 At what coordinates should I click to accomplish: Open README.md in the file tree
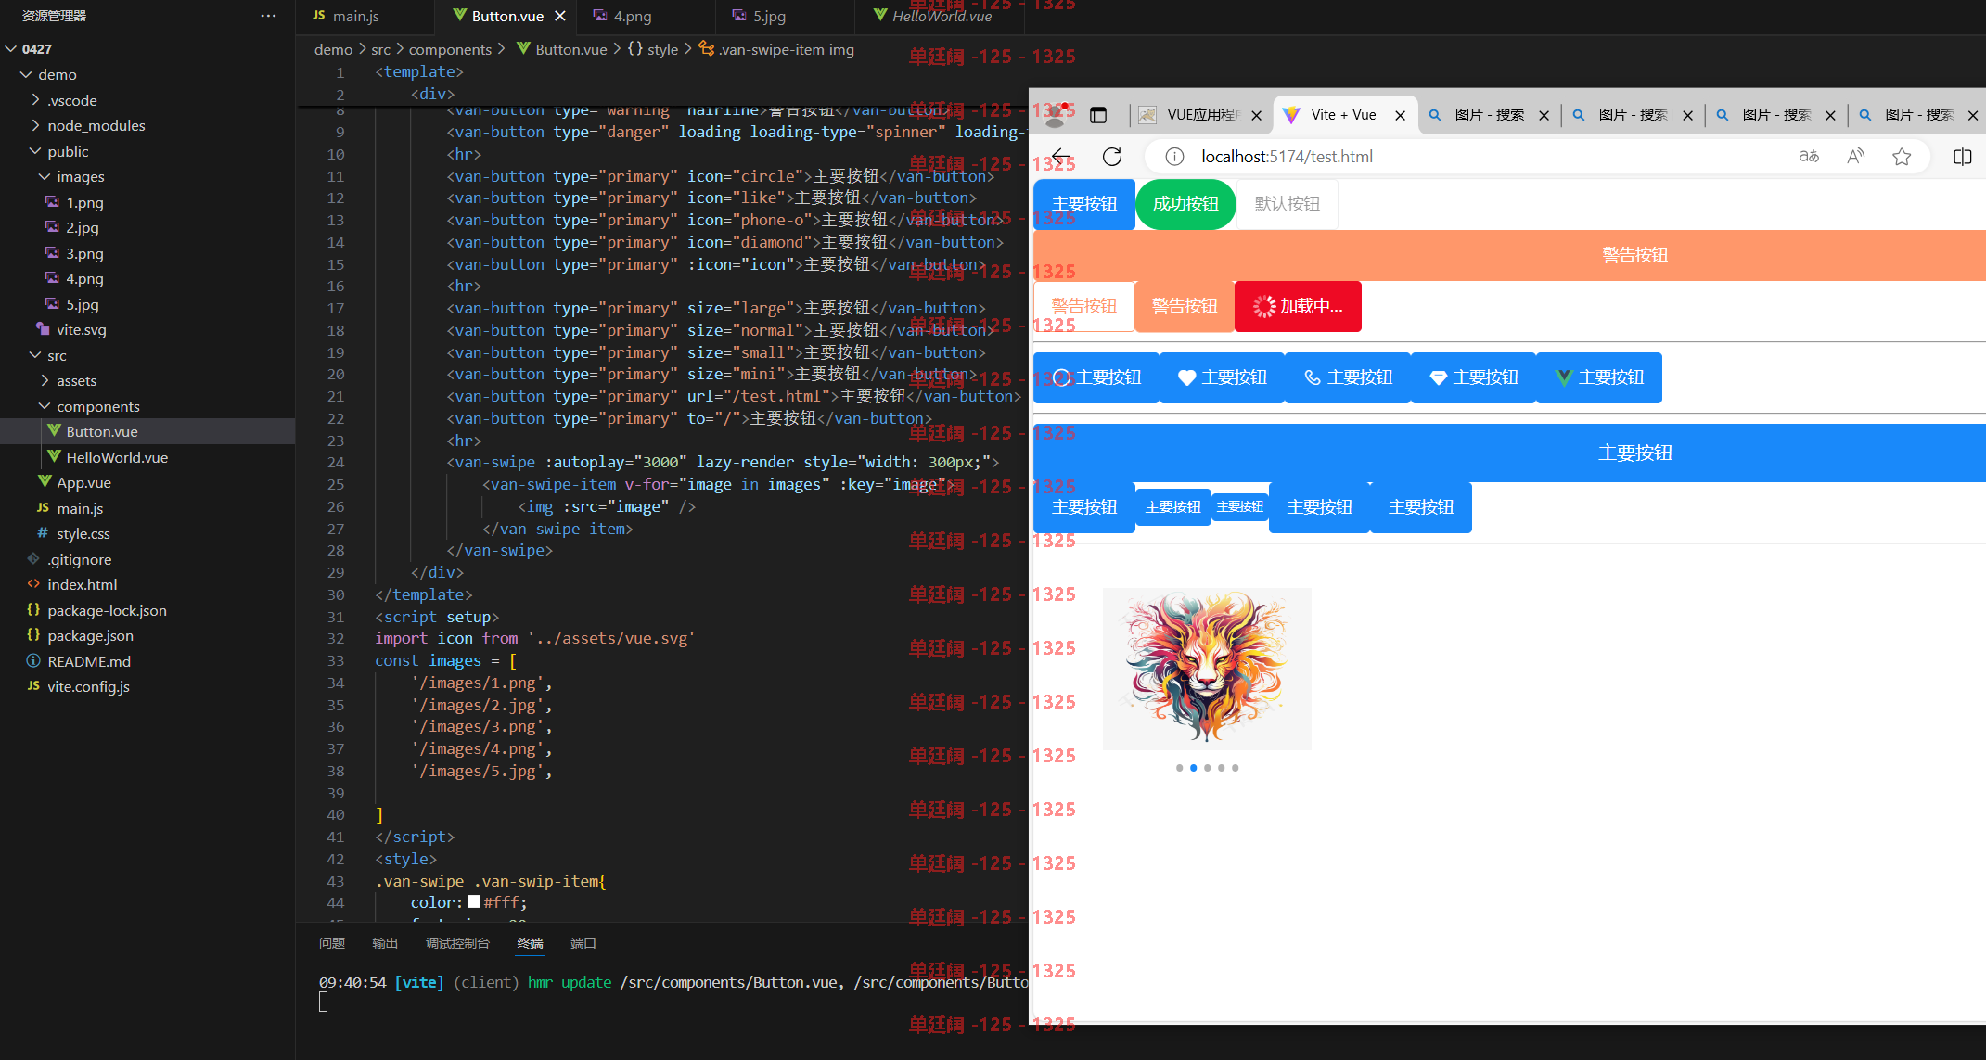coord(89,661)
